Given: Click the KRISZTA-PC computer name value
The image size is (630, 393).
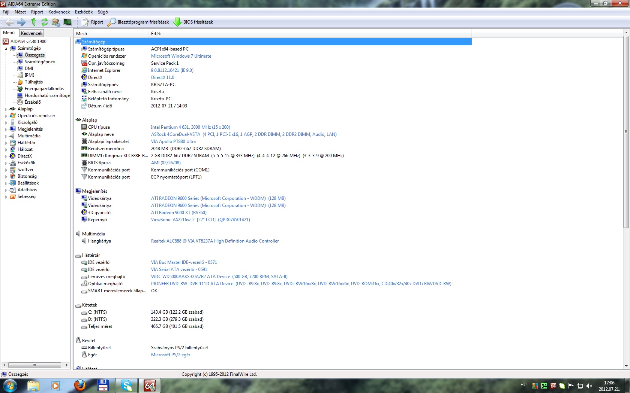Looking at the screenshot, I should coord(163,85).
